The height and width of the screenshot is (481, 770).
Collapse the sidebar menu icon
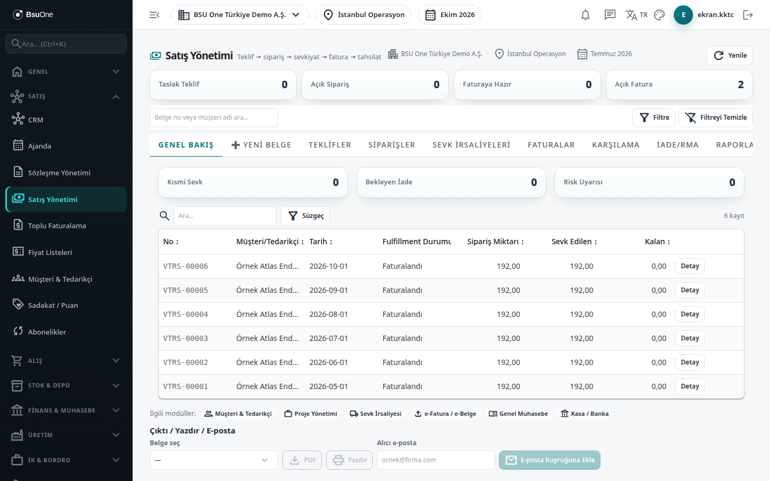pos(155,15)
